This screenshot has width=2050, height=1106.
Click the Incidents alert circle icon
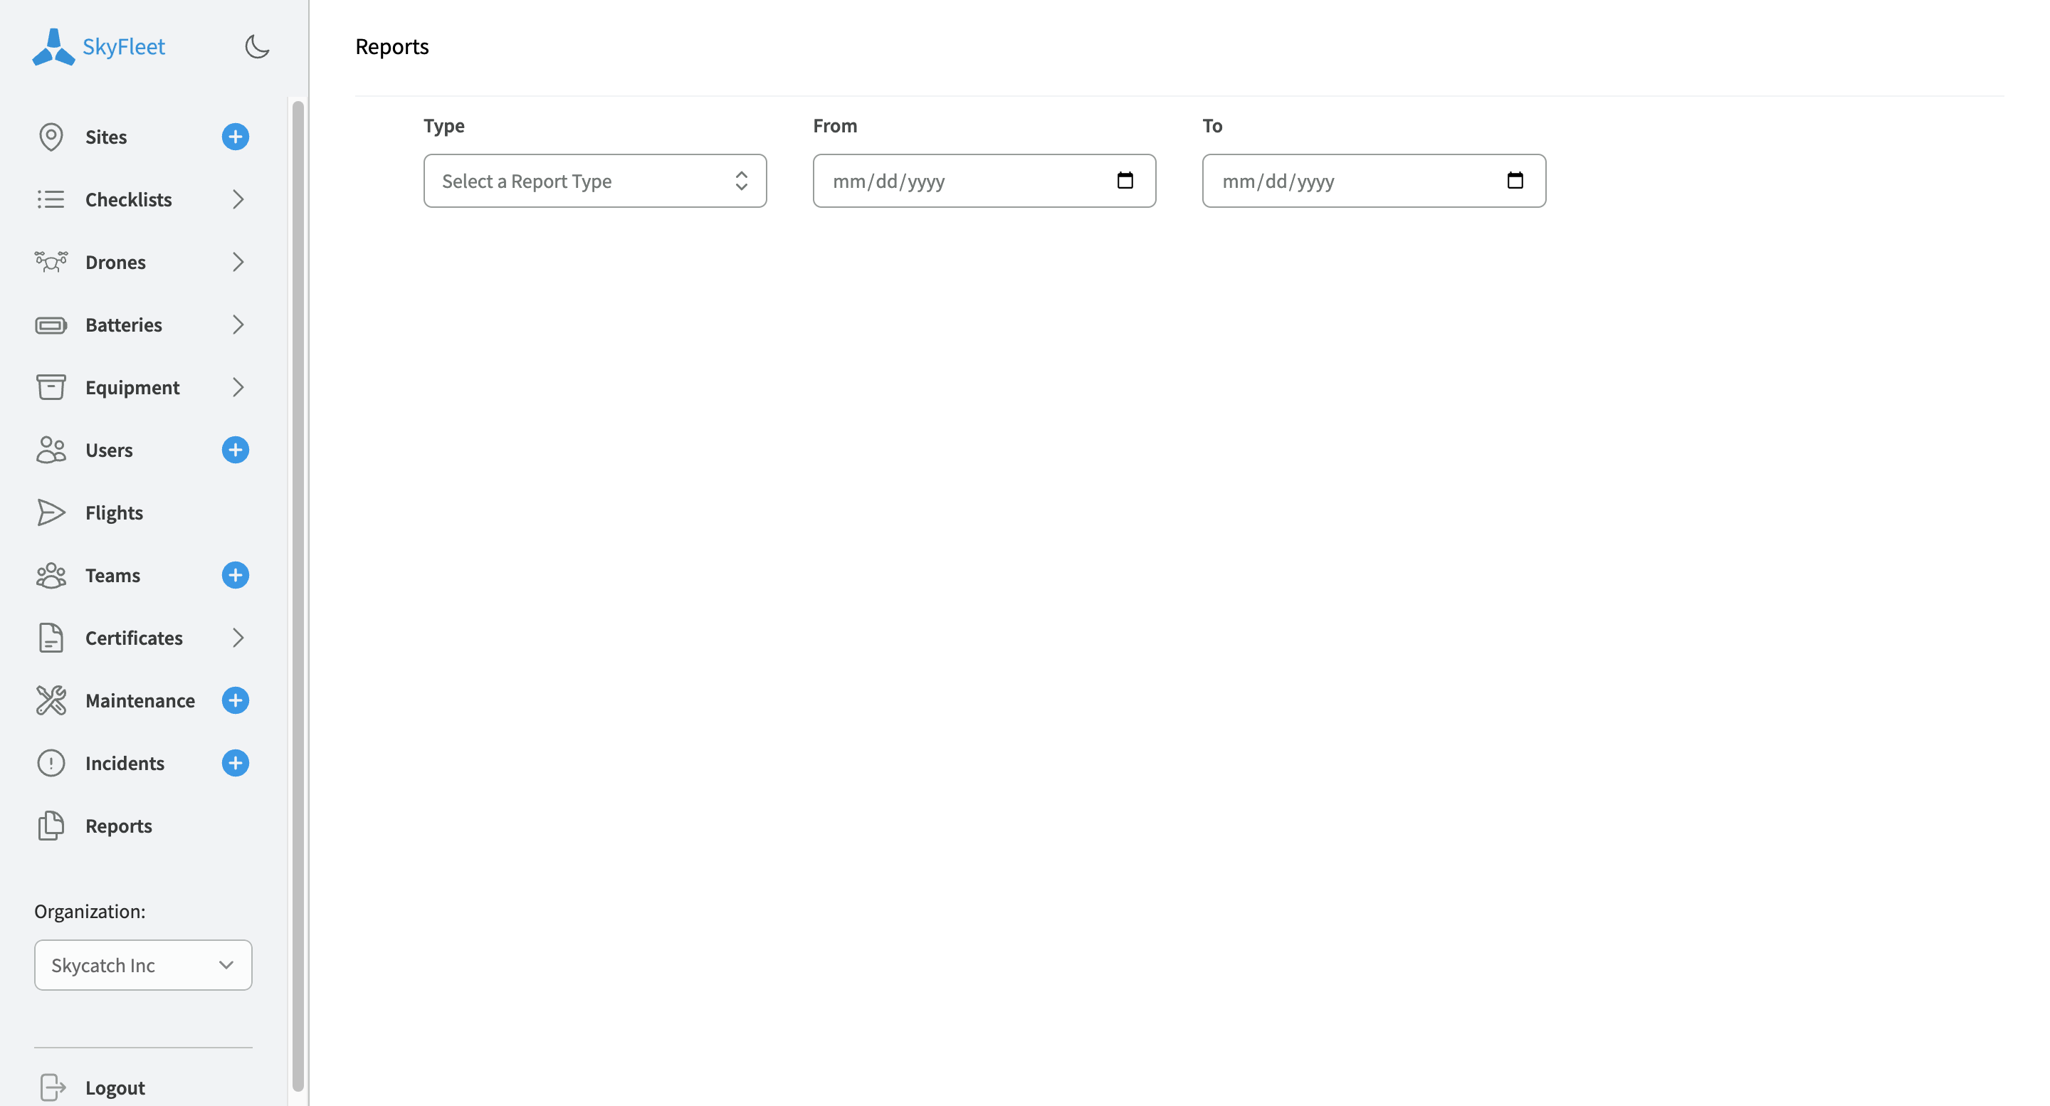(x=51, y=763)
